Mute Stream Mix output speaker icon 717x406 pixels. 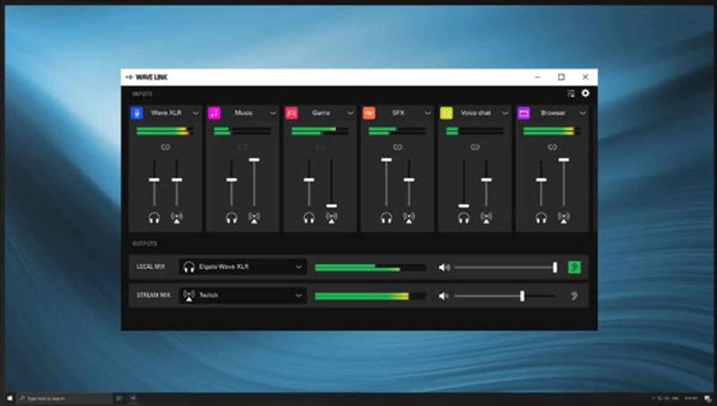coord(444,296)
